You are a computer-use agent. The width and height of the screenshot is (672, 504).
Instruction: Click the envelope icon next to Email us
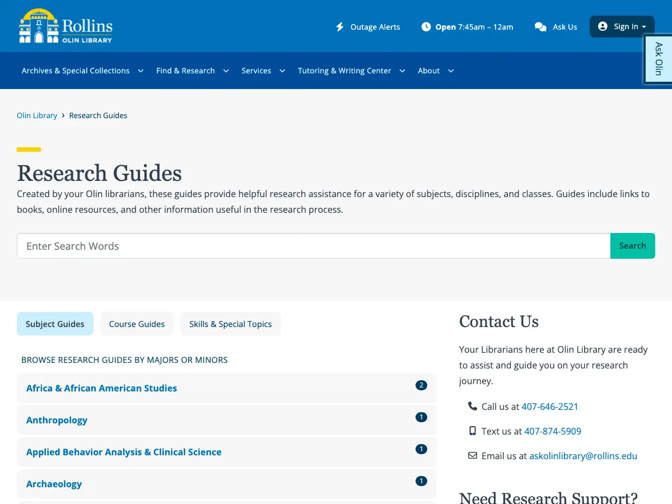(473, 455)
